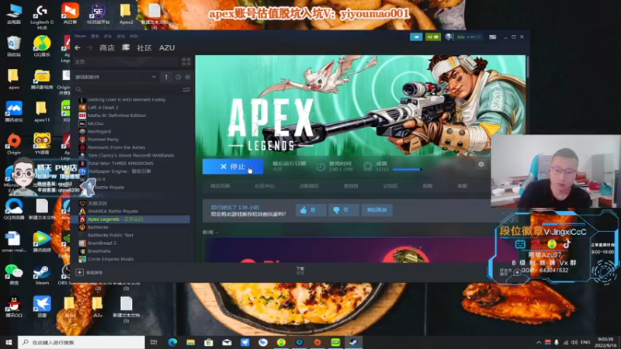Open the Points Shop link
Screen dimensions: 621x349
click(x=308, y=186)
